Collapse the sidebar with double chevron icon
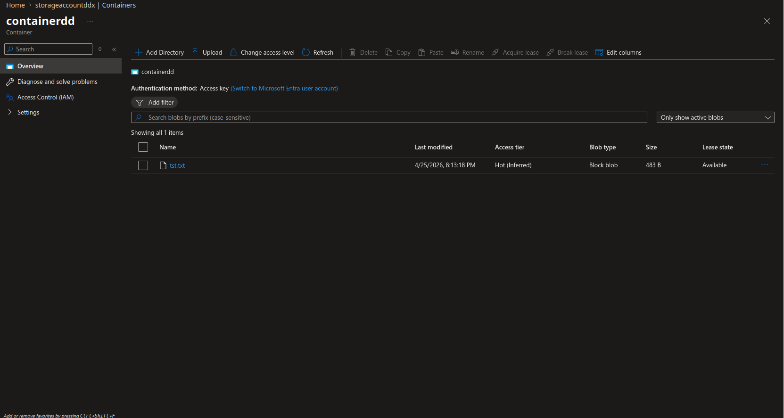784x418 pixels. coord(114,49)
